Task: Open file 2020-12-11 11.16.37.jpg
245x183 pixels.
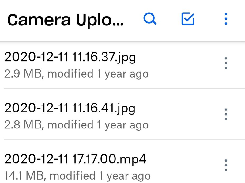Action: click(x=70, y=57)
